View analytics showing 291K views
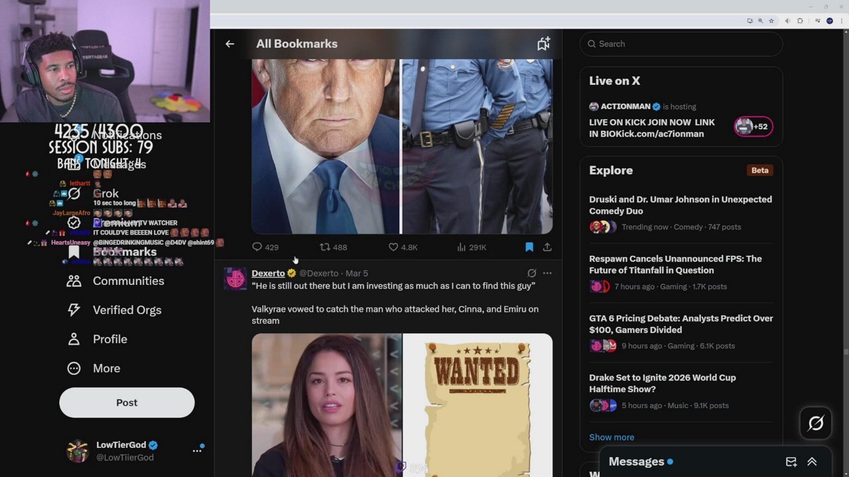The width and height of the screenshot is (849, 477). (x=472, y=247)
